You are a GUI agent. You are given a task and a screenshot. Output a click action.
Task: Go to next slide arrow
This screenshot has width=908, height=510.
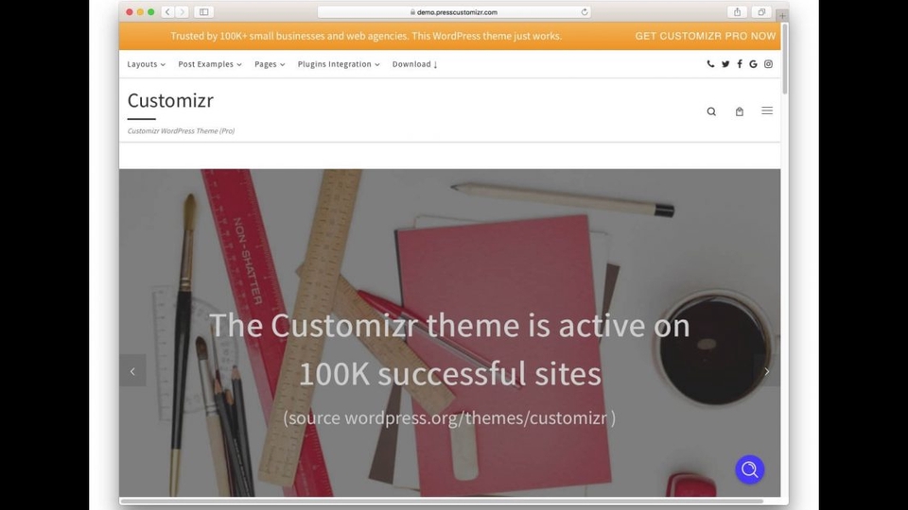(x=767, y=370)
